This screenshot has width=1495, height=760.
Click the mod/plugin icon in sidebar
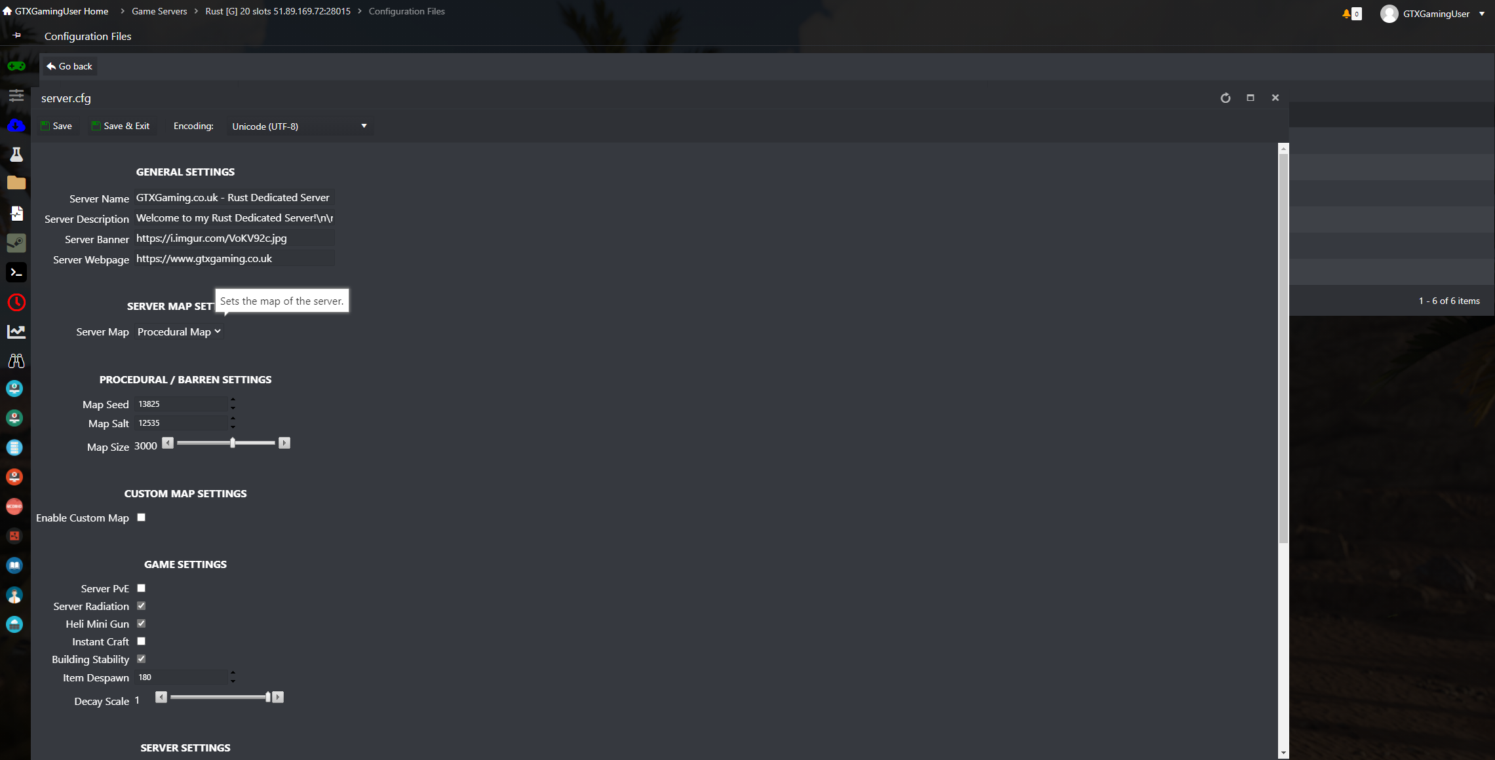pos(14,154)
